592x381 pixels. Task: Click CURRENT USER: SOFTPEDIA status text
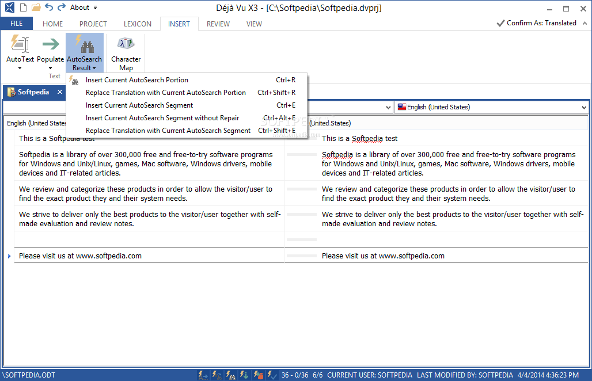point(370,375)
